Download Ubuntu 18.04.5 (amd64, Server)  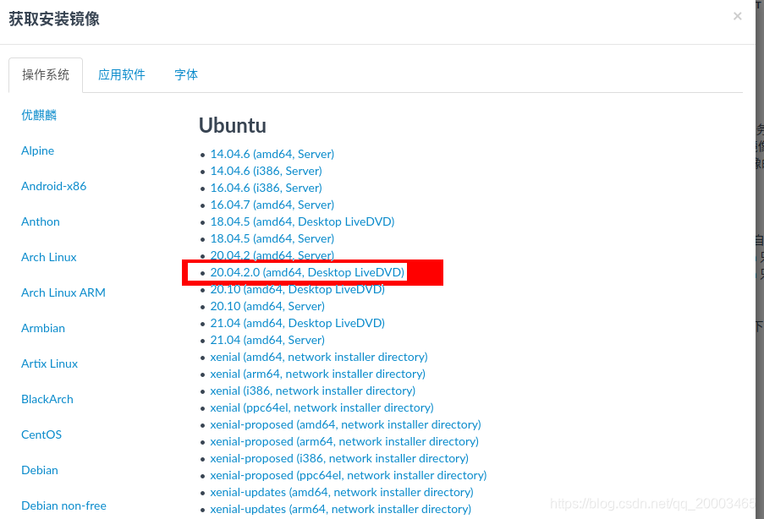click(272, 238)
